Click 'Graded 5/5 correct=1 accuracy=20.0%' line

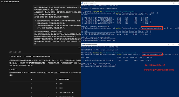(95, 27)
